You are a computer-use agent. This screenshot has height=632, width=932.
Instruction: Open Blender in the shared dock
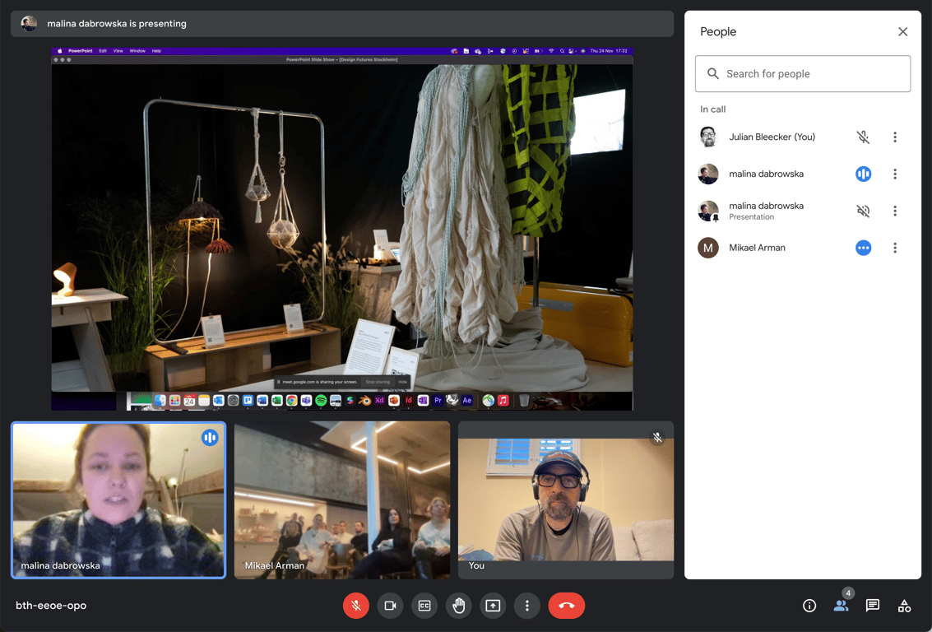tap(365, 401)
